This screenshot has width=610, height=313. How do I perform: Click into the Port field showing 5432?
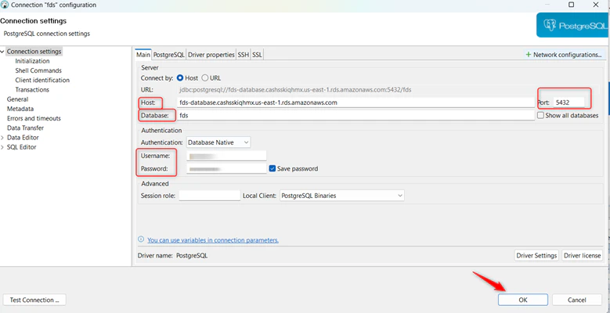[x=568, y=103]
